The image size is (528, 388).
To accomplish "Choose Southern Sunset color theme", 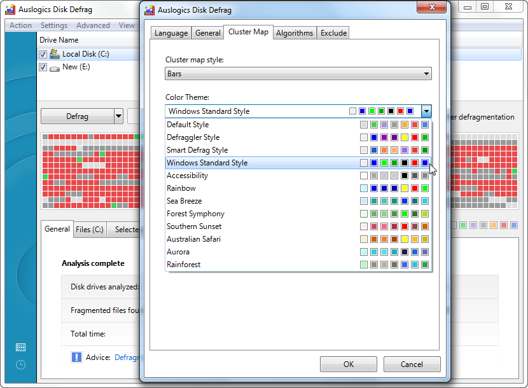I will tap(298, 226).
